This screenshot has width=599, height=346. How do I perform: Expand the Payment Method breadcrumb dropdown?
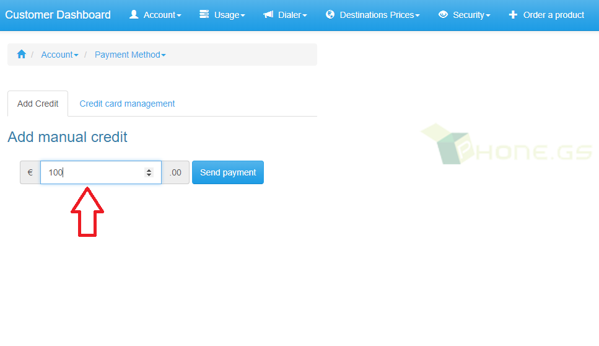[x=130, y=55]
